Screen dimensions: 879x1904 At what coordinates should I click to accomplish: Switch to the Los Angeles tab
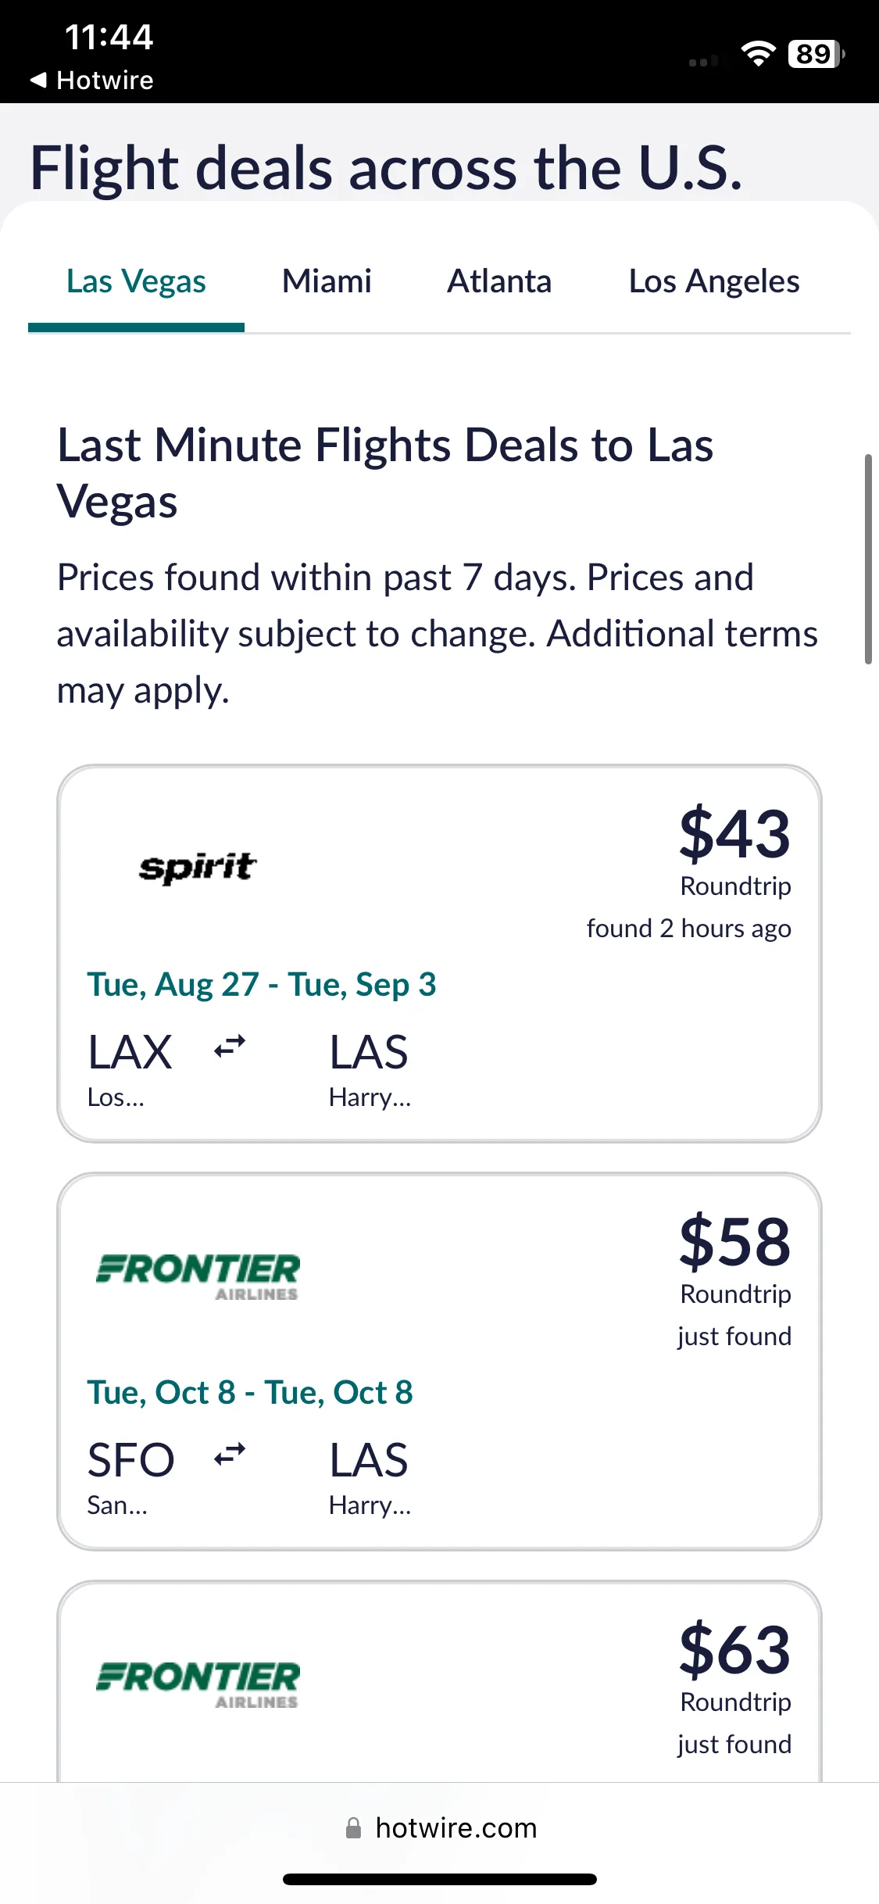pyautogui.click(x=714, y=281)
